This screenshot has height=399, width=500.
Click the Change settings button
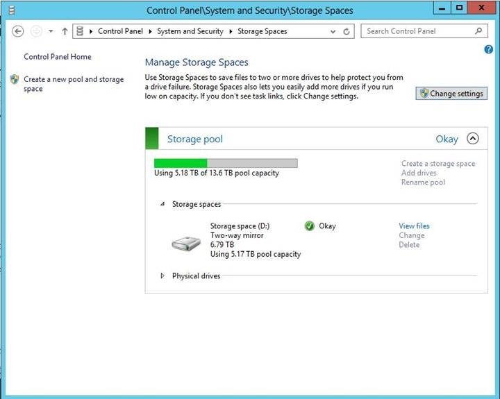coord(451,94)
